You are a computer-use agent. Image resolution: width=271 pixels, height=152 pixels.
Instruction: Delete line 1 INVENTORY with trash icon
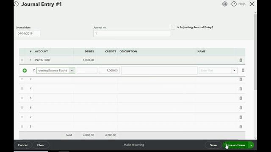pyautogui.click(x=241, y=60)
